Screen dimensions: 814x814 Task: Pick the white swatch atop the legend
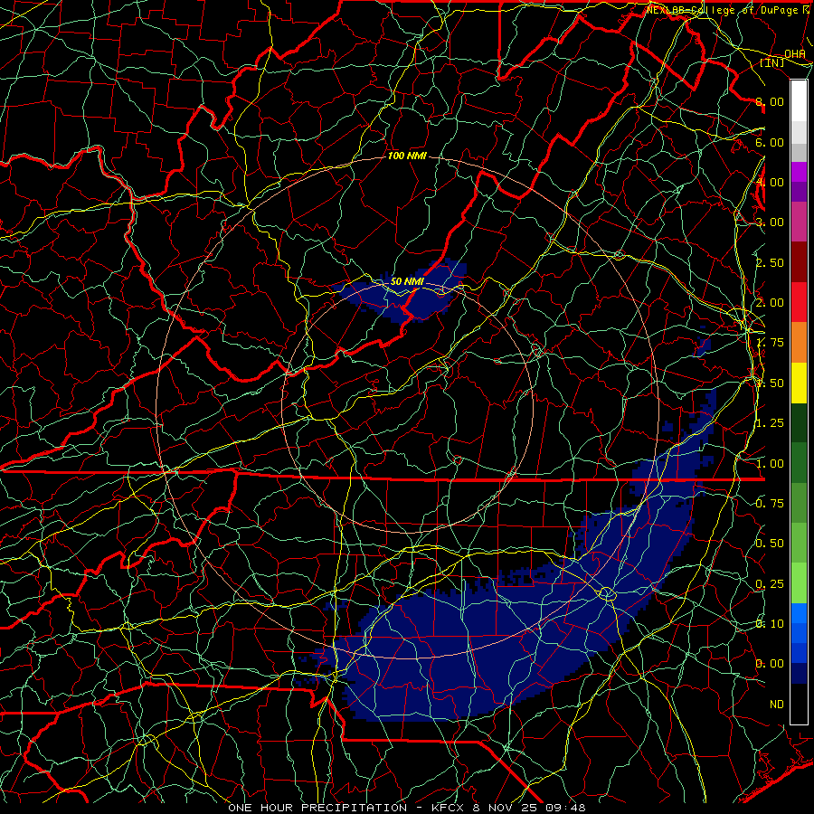point(799,101)
